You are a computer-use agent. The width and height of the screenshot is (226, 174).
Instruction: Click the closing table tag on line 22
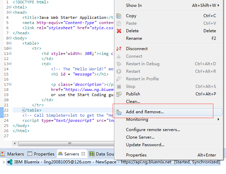tap(32, 110)
